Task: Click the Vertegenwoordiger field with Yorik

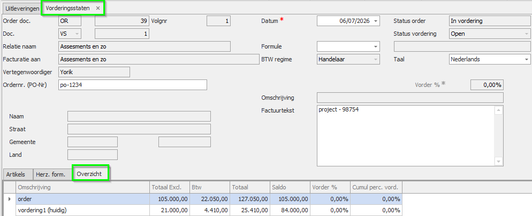Action: coord(94,72)
